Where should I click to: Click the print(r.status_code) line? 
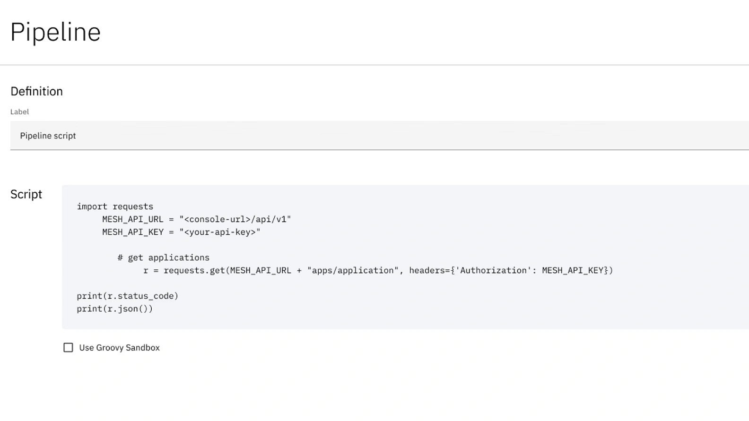127,296
